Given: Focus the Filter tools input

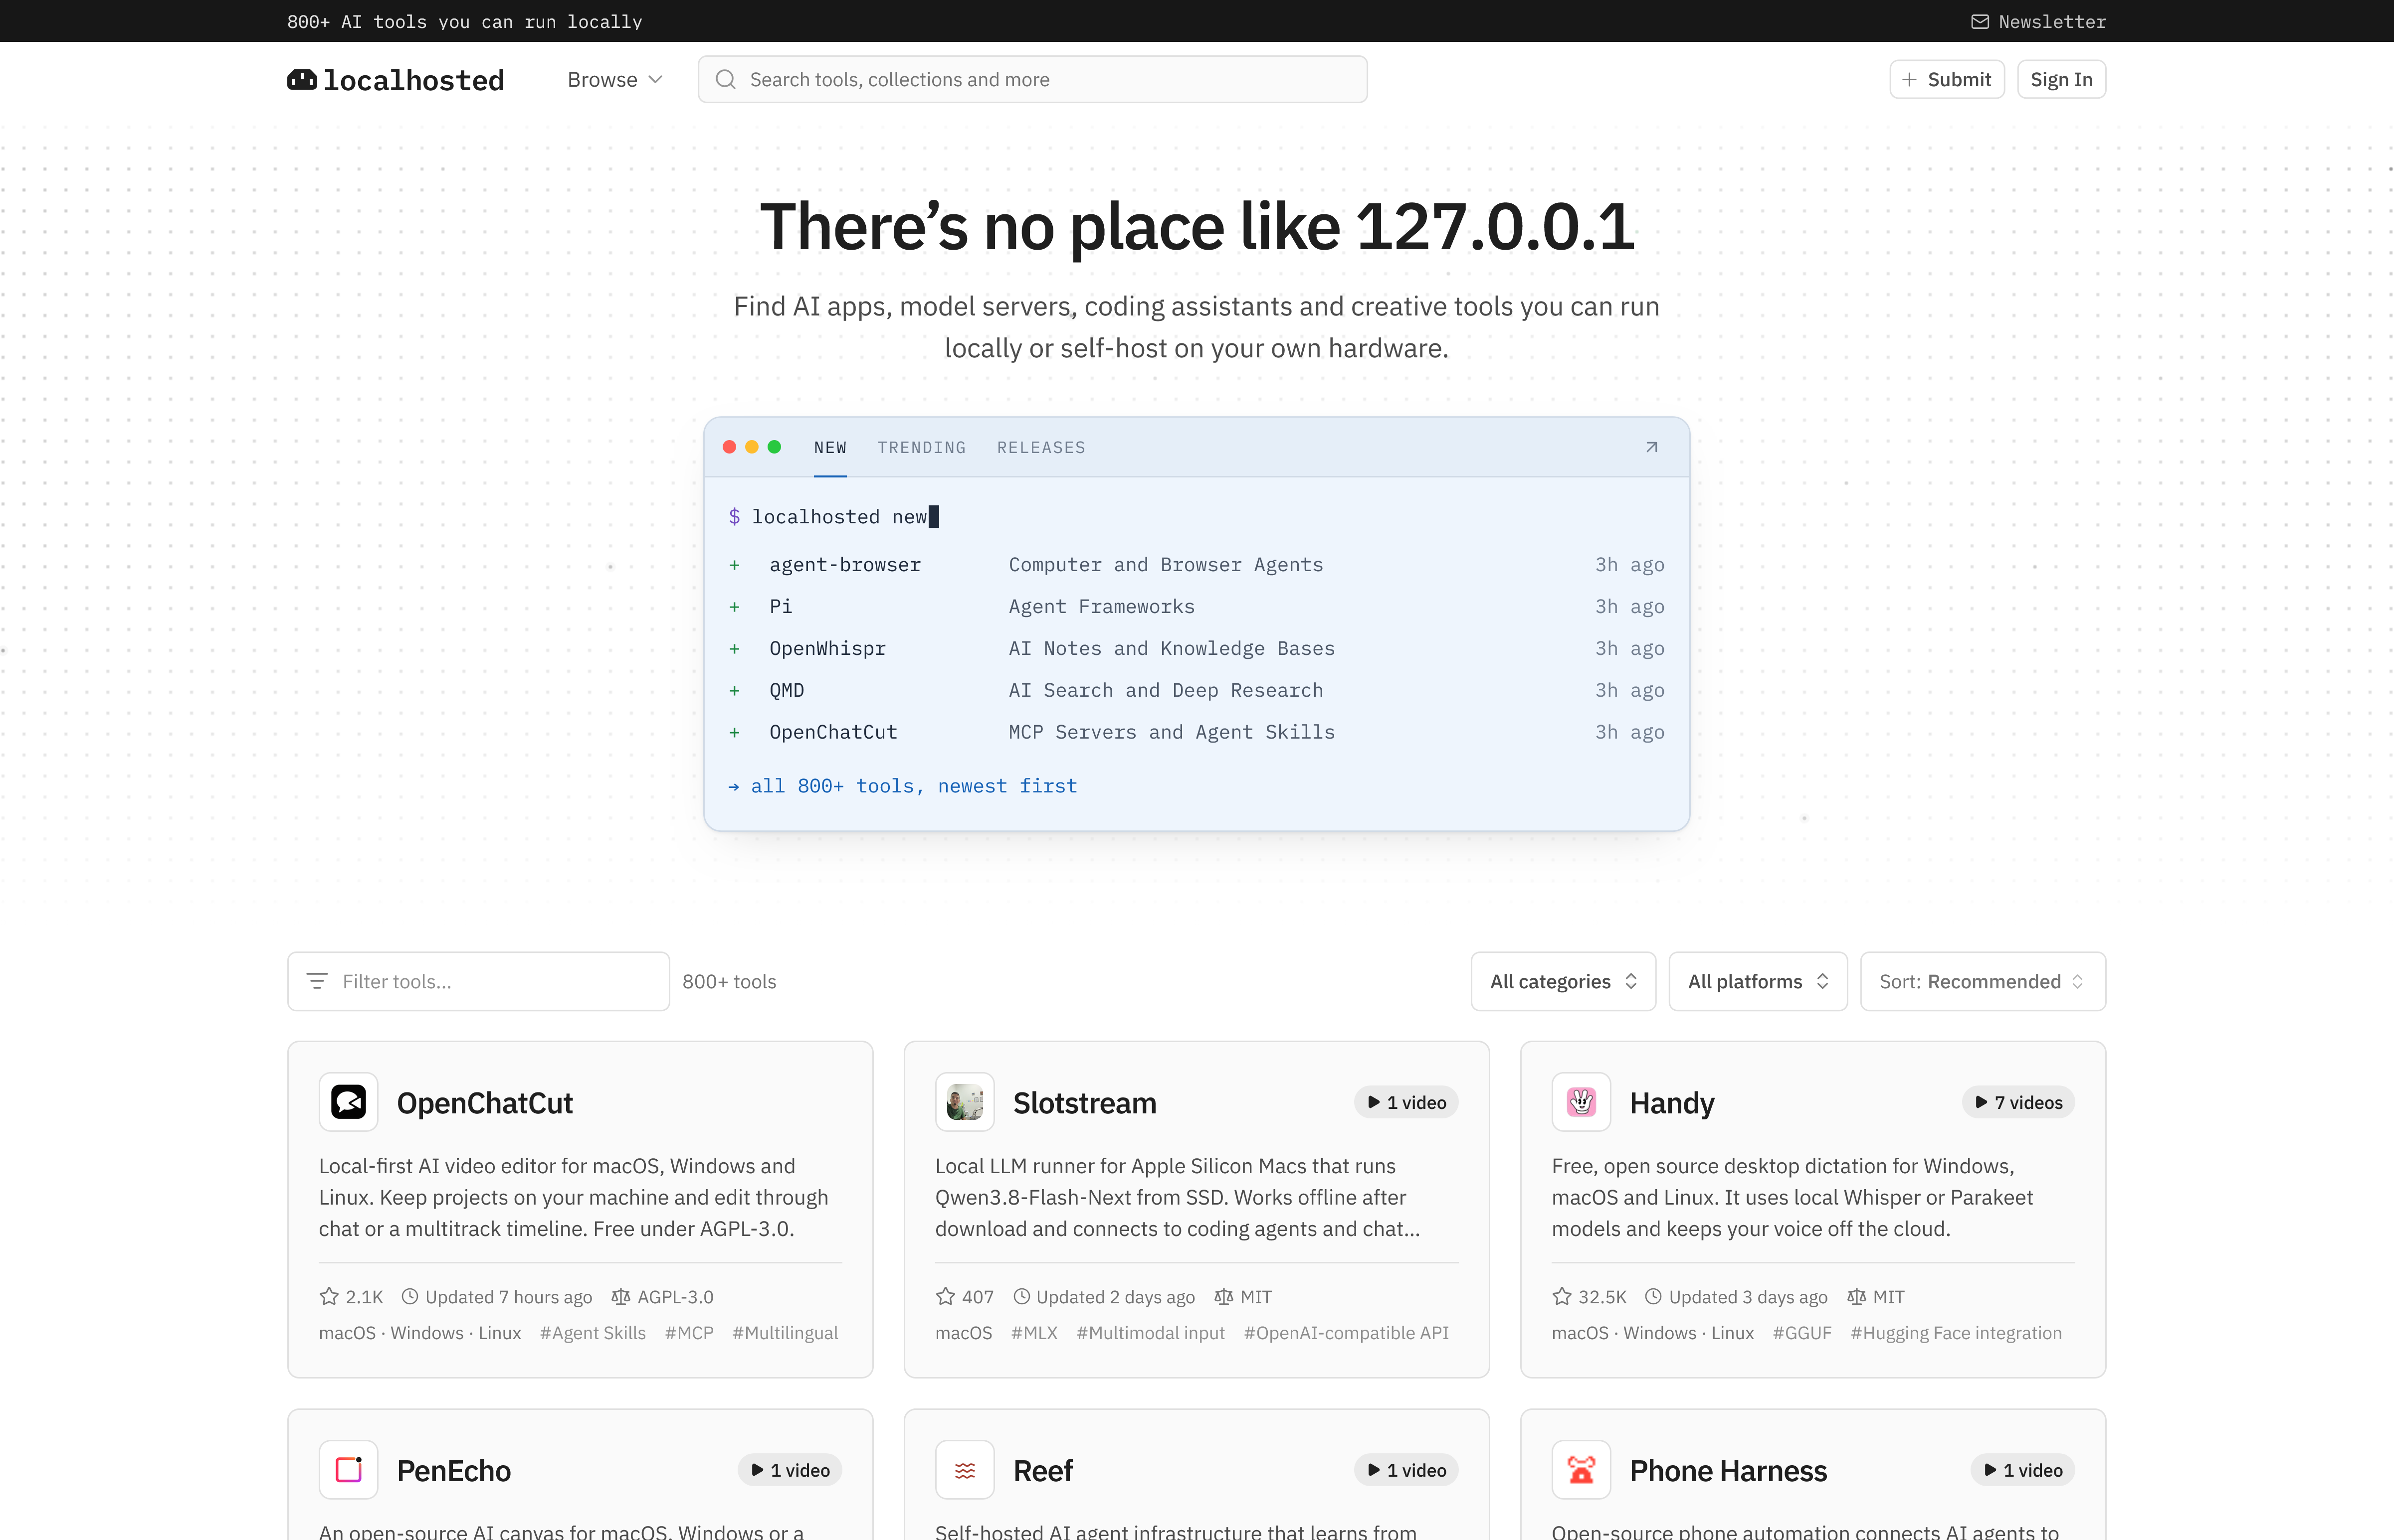Looking at the screenshot, I should [x=478, y=981].
